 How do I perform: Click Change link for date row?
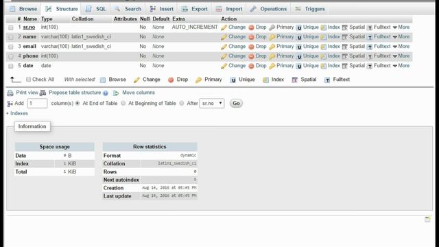pos(237,66)
